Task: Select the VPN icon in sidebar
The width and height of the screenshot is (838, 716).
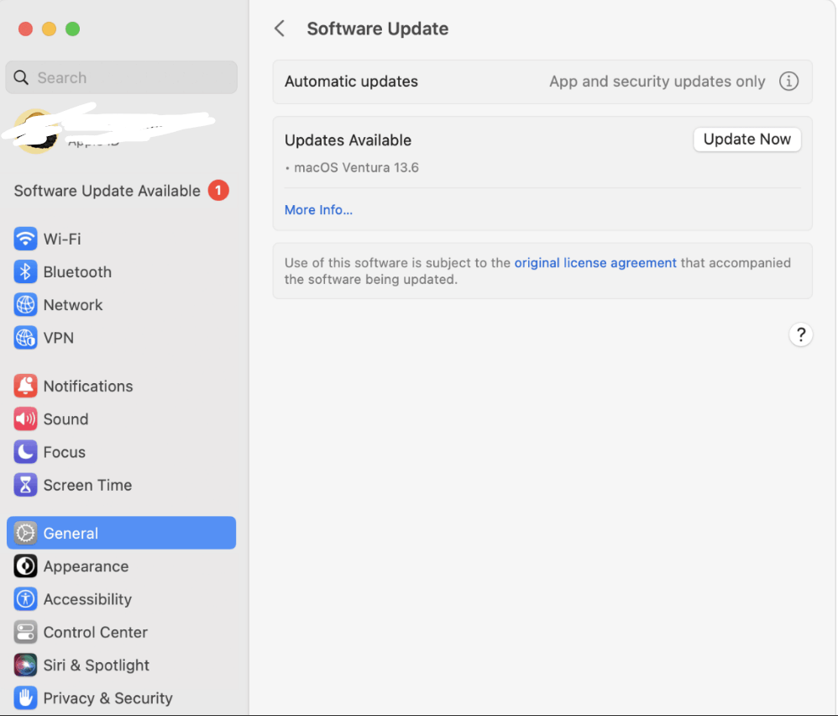Action: [x=25, y=338]
